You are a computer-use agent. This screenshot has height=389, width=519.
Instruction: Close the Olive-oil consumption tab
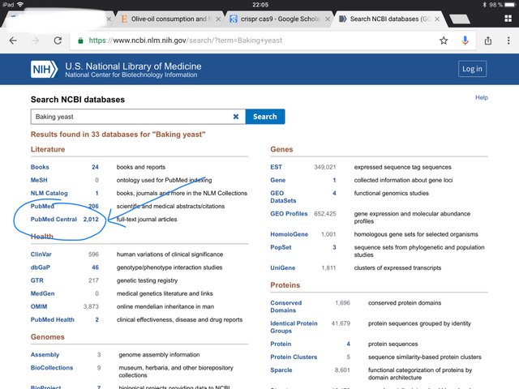click(x=218, y=19)
